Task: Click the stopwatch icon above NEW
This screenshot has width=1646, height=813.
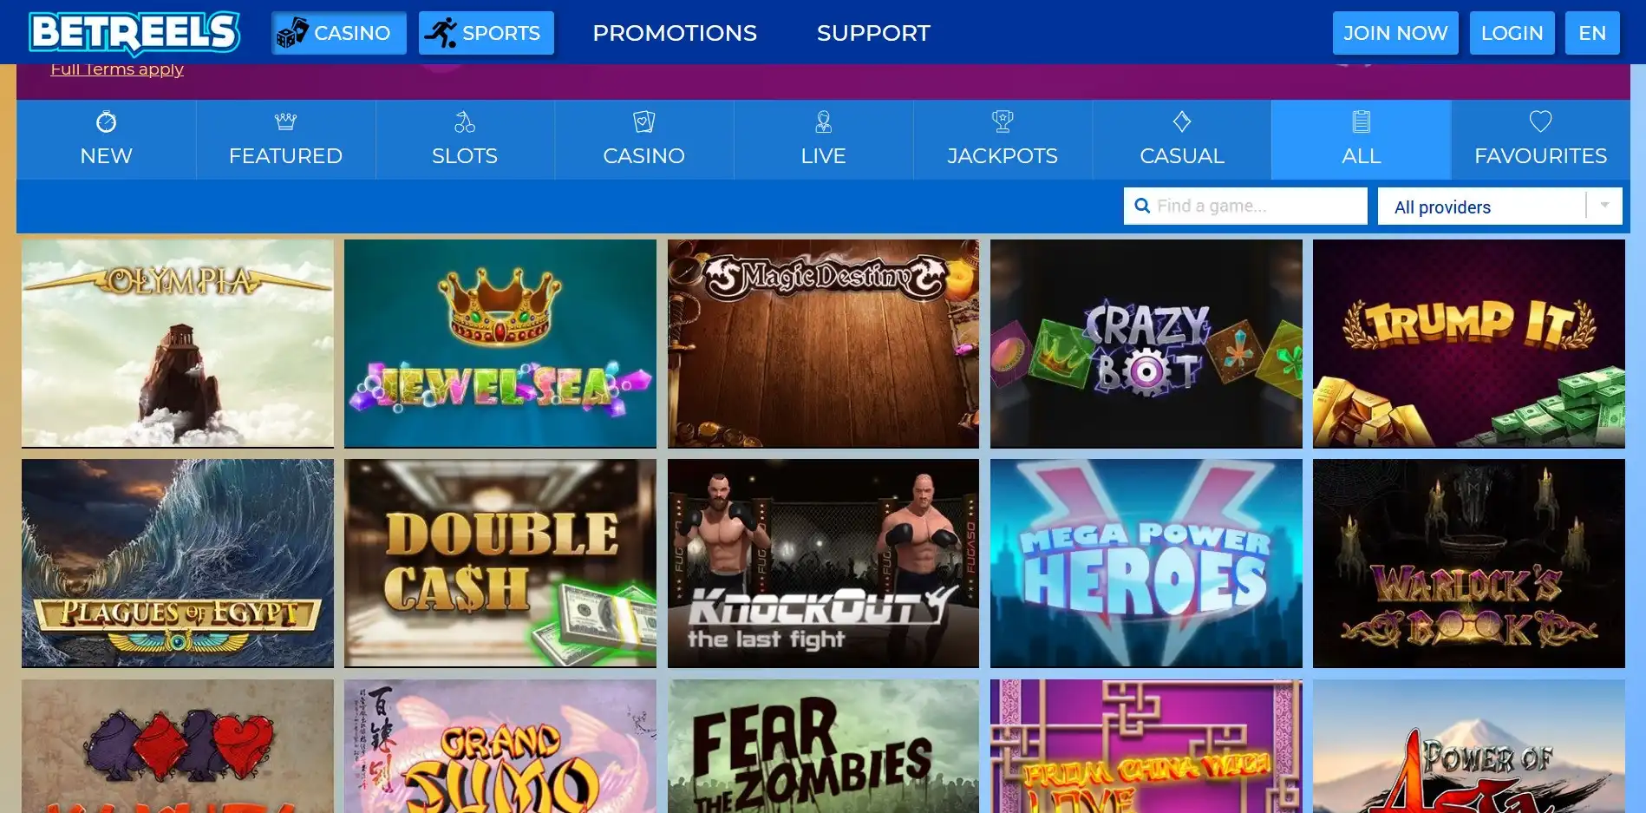Action: (x=106, y=121)
